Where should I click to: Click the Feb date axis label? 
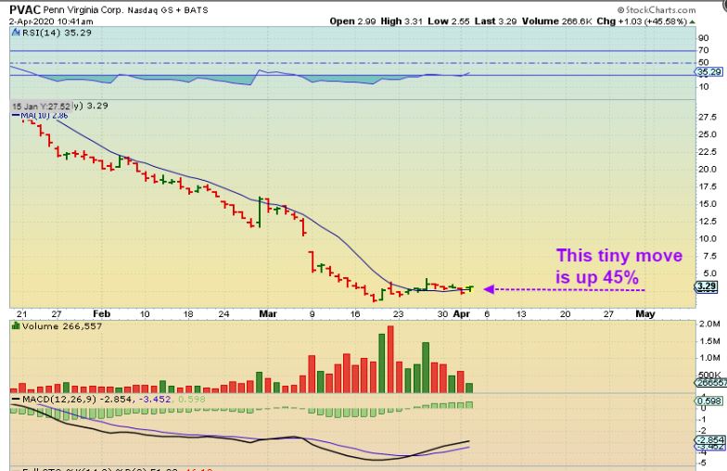(102, 313)
